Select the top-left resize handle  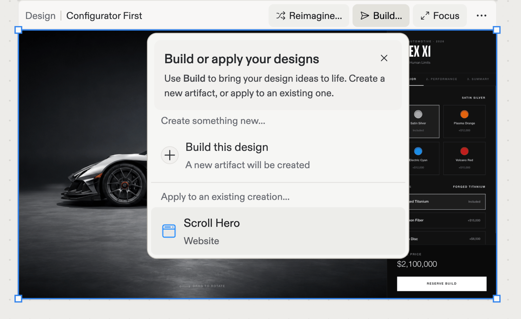pyautogui.click(x=18, y=30)
